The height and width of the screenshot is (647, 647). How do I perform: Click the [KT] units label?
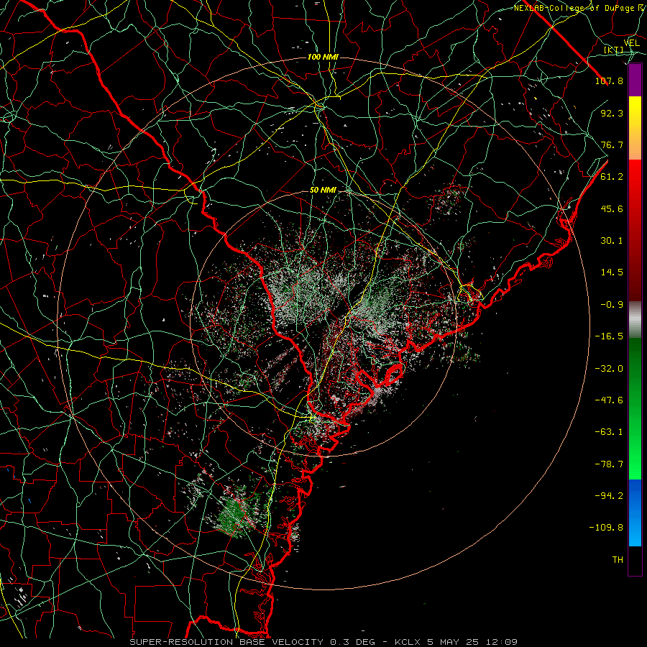pyautogui.click(x=613, y=50)
